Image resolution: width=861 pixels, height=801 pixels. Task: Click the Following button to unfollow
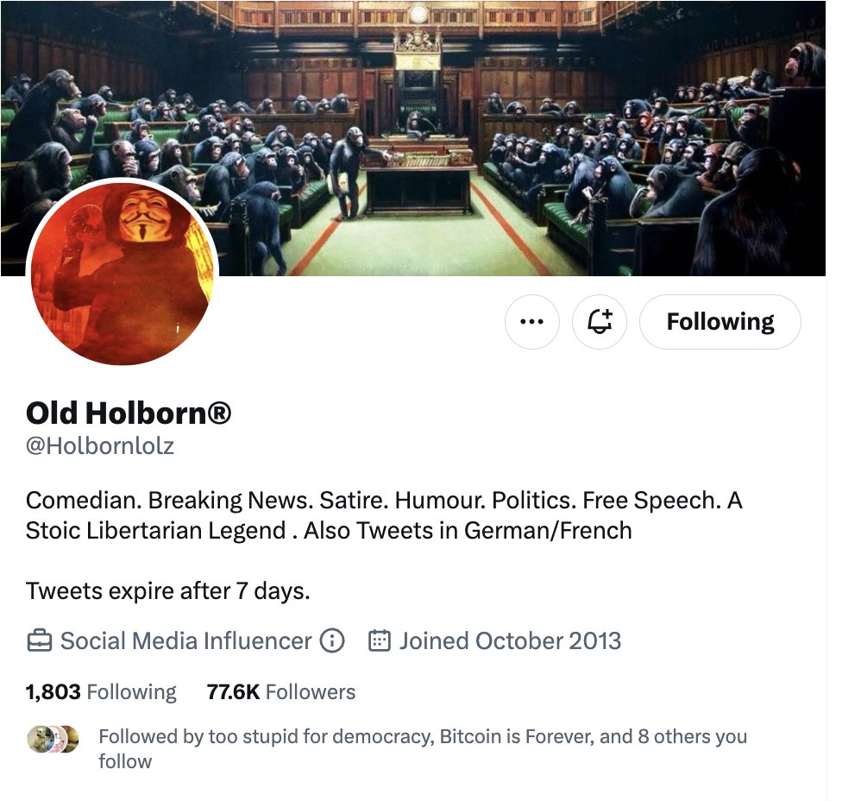pyautogui.click(x=720, y=322)
